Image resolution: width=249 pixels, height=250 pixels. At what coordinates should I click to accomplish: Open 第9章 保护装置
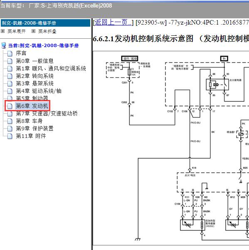(35, 128)
